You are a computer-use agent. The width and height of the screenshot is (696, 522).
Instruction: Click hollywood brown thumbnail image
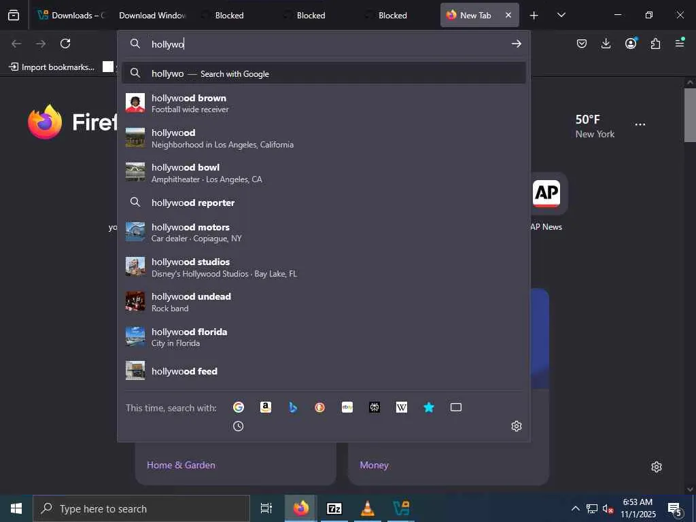(135, 103)
